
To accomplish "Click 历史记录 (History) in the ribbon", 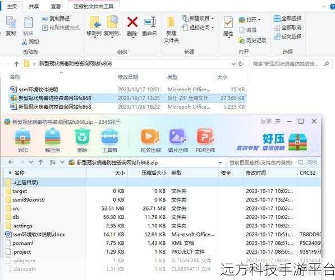I will pos(253,40).
